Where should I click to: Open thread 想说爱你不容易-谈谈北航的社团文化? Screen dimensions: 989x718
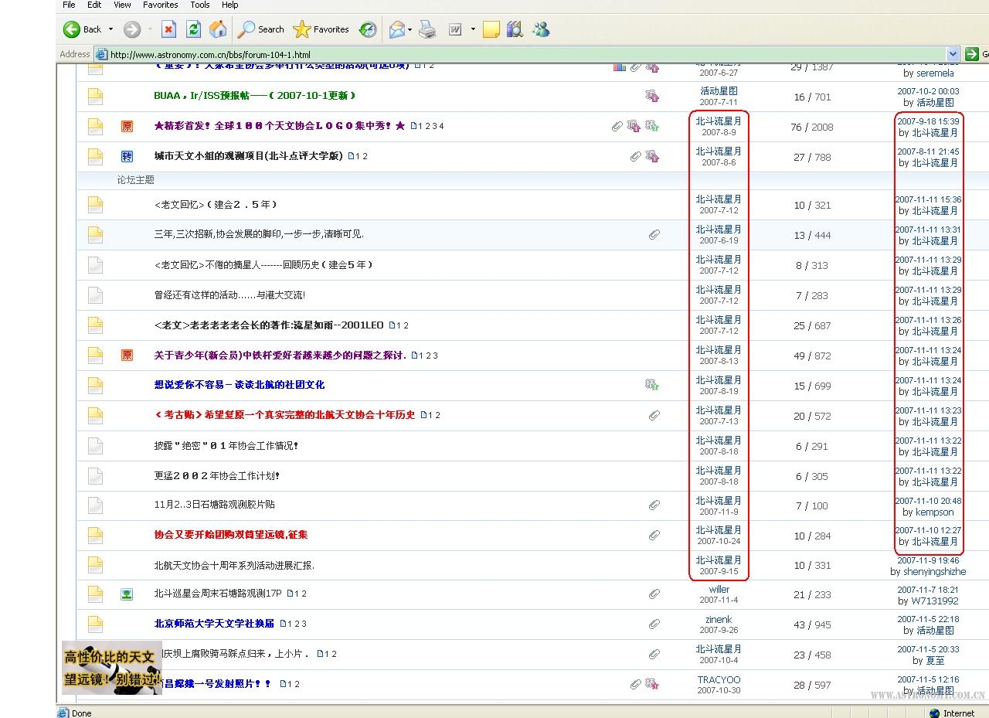point(240,385)
